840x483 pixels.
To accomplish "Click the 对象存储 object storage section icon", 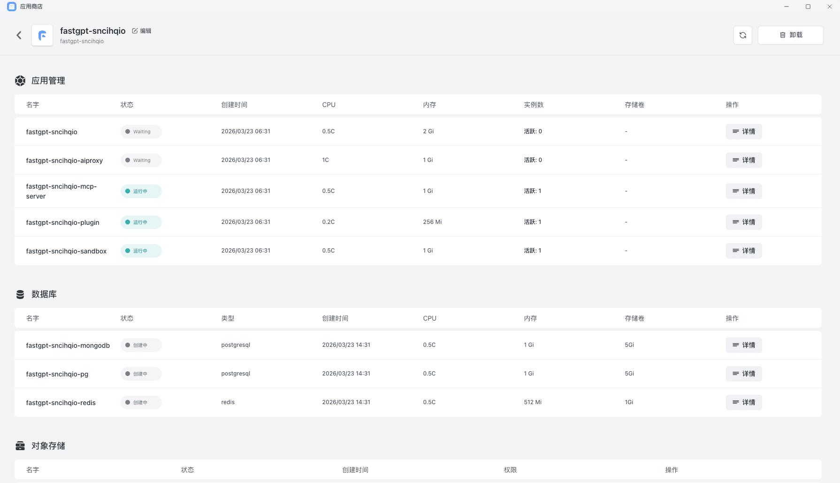I will point(20,446).
